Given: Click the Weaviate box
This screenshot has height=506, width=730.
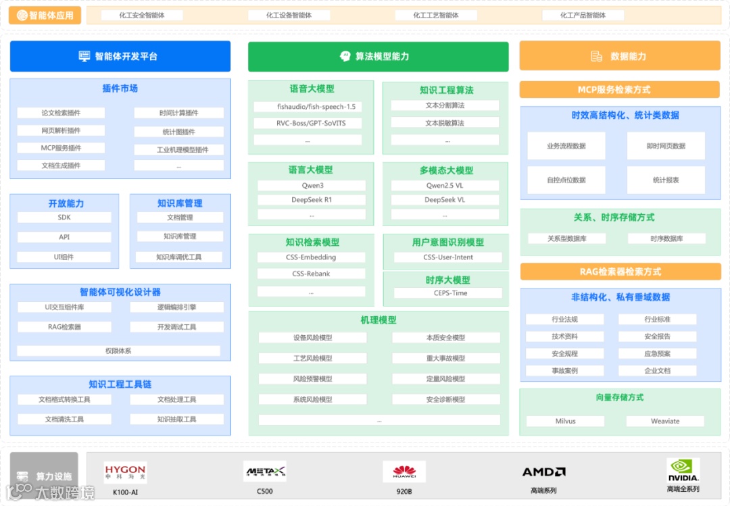Looking at the screenshot, I should click(x=665, y=421).
